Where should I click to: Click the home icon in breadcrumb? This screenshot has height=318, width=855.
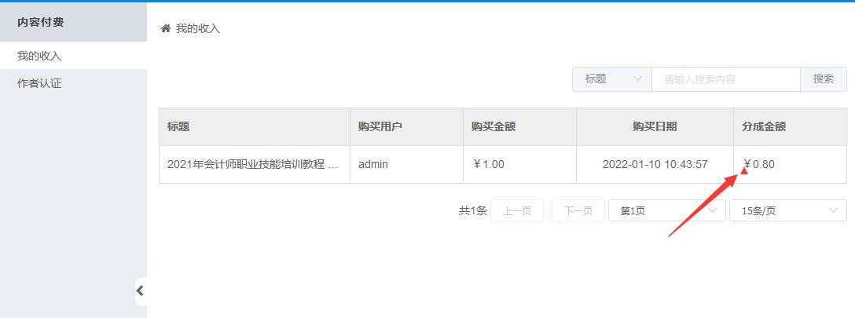point(166,29)
